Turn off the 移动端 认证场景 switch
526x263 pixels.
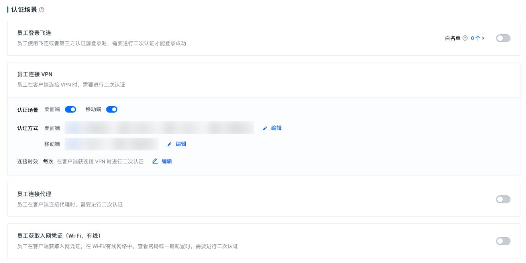[x=112, y=109]
